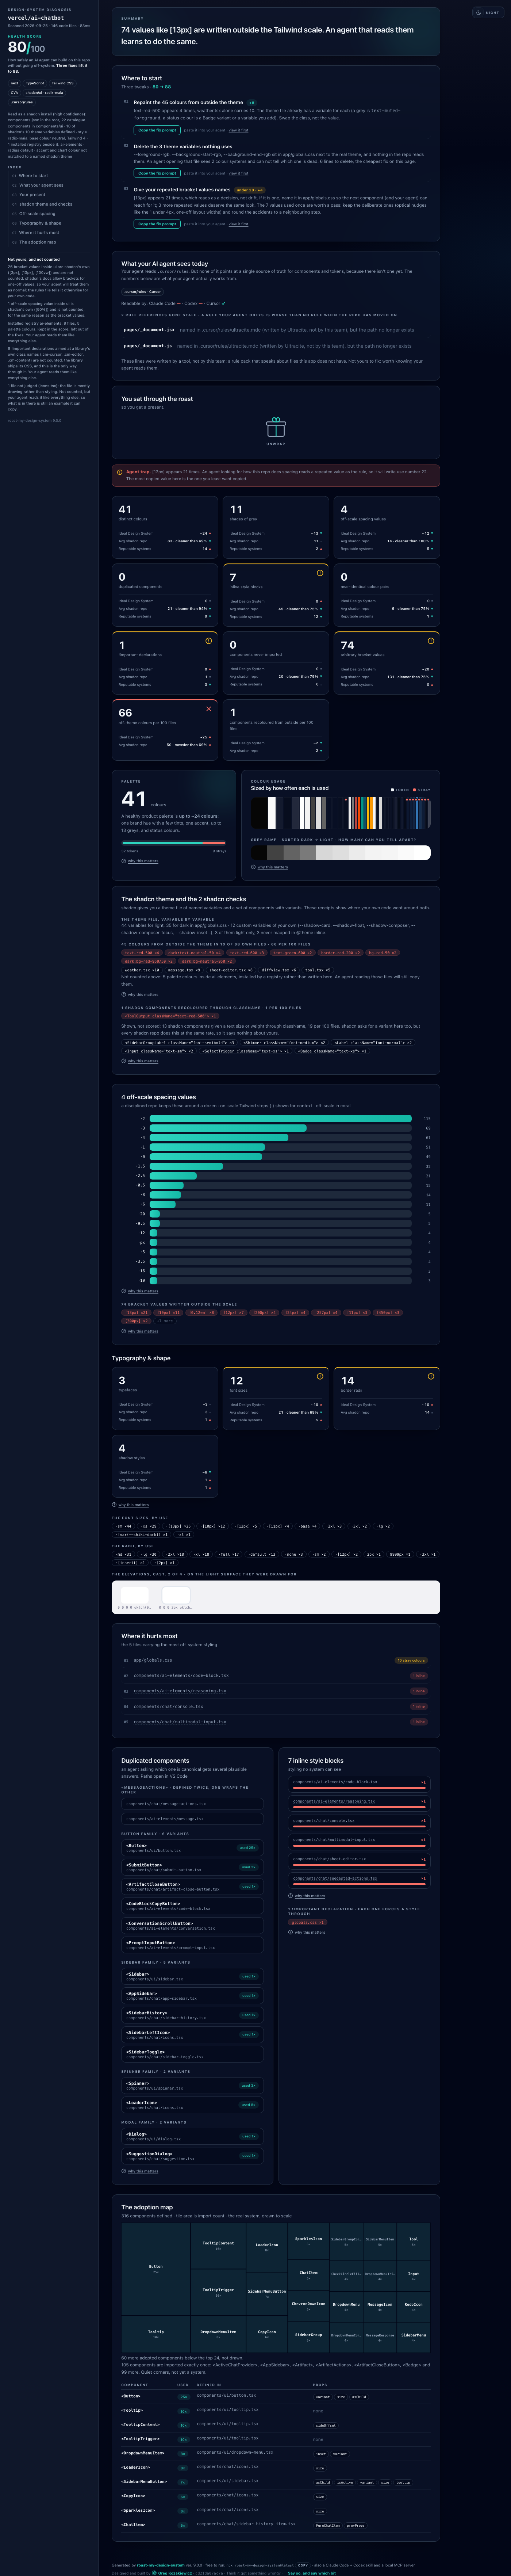Select <SuggestionDialog> row in Modal family
This screenshot has height=2576, width=511.
193,2156
